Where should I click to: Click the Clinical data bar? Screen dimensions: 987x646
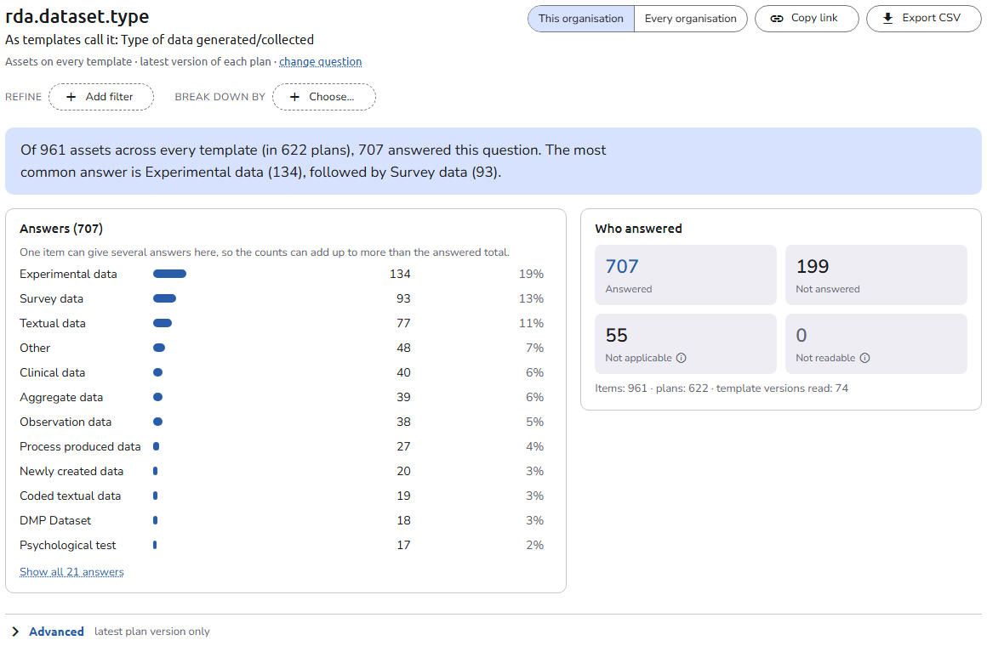click(x=158, y=372)
